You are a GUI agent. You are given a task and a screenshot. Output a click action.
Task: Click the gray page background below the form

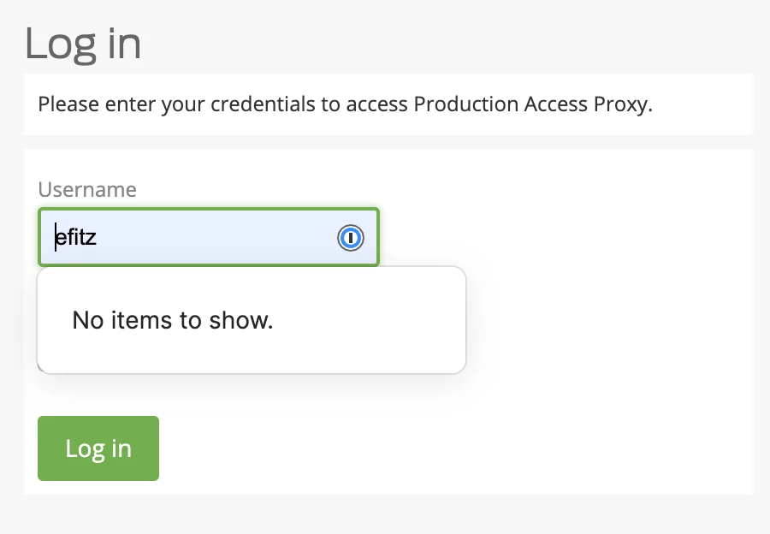(385, 515)
